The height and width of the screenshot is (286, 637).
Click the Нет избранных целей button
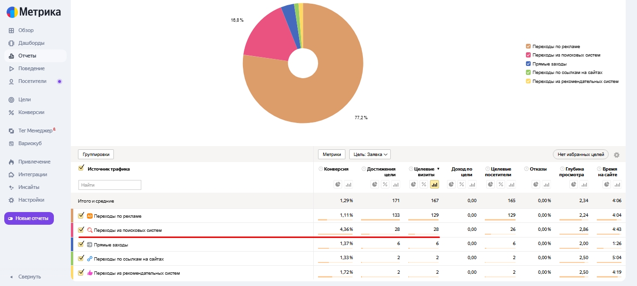coord(580,154)
